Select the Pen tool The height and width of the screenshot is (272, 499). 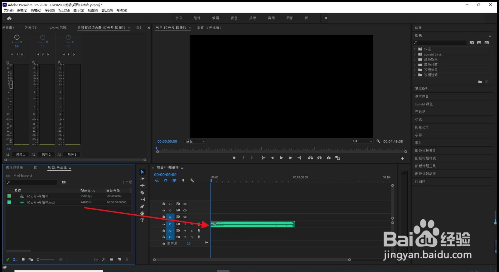[x=142, y=206]
